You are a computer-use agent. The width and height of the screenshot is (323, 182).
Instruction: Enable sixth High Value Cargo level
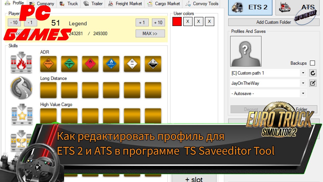coord(153,116)
